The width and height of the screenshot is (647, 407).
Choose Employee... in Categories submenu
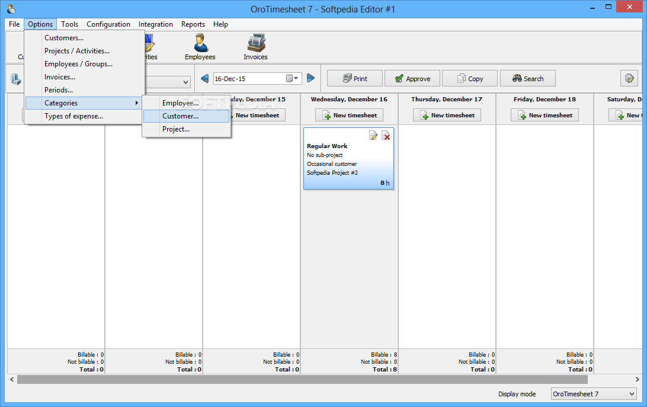click(x=186, y=102)
